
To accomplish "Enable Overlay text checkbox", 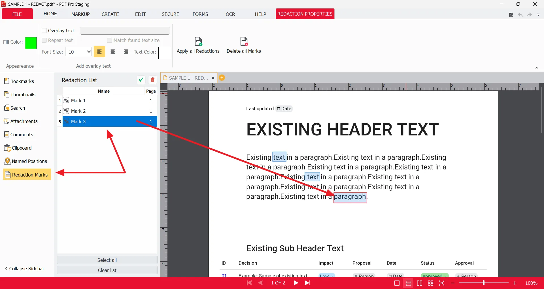I will click(44, 31).
